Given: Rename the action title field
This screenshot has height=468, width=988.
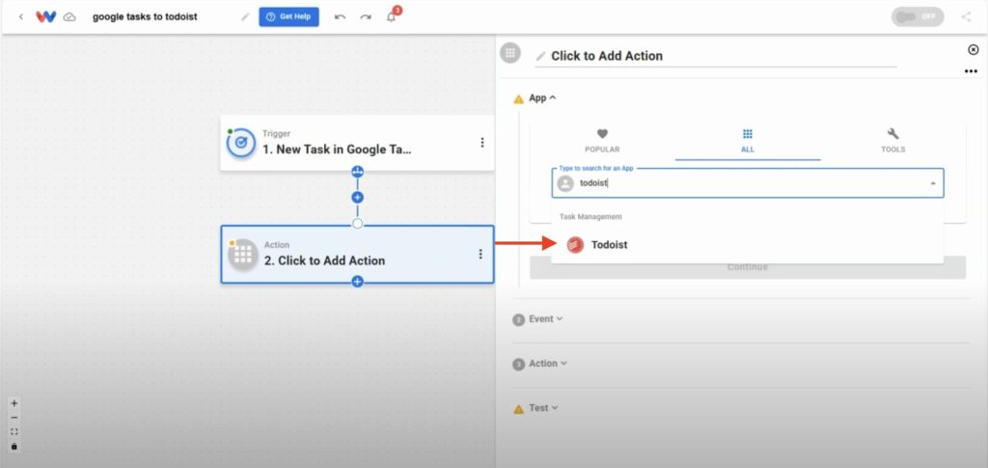Looking at the screenshot, I should click(715, 56).
